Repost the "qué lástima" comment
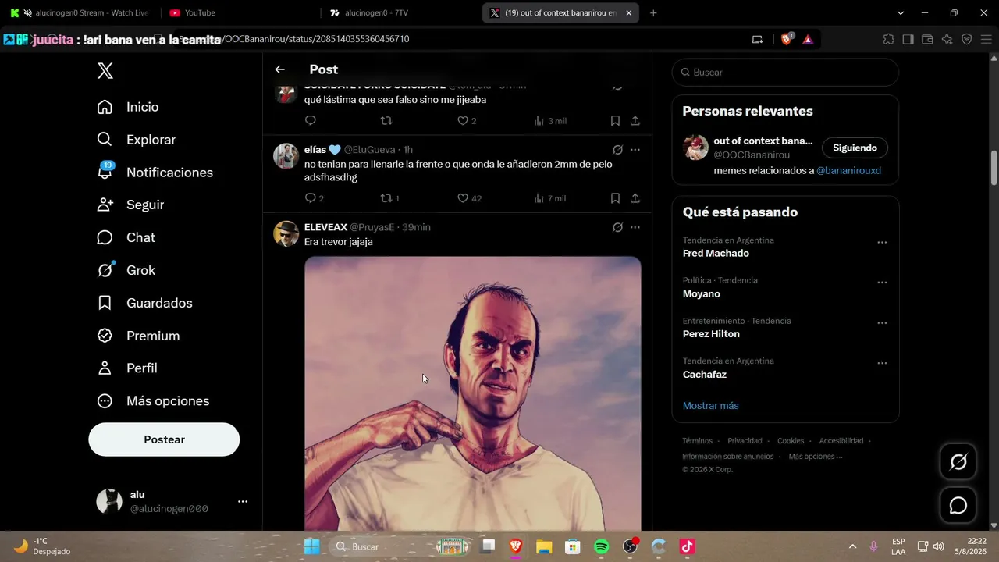Viewport: 999px width, 562px height. [386, 121]
